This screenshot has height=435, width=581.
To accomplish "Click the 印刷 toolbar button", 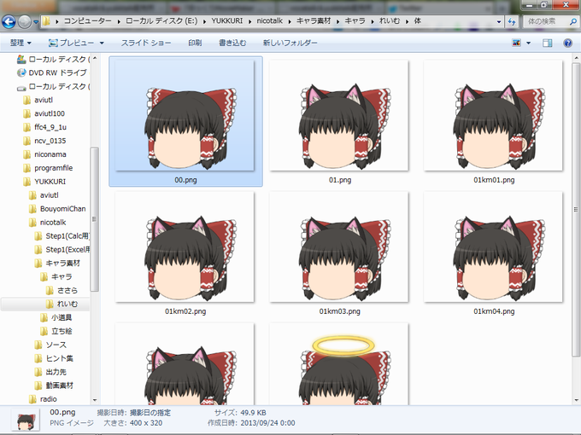I will pyautogui.click(x=195, y=43).
